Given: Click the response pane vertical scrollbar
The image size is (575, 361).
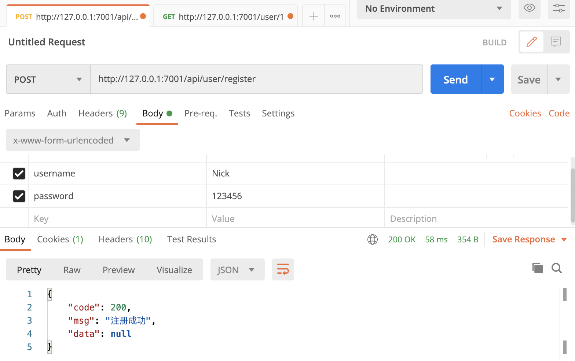Looking at the screenshot, I should pyautogui.click(x=565, y=321).
